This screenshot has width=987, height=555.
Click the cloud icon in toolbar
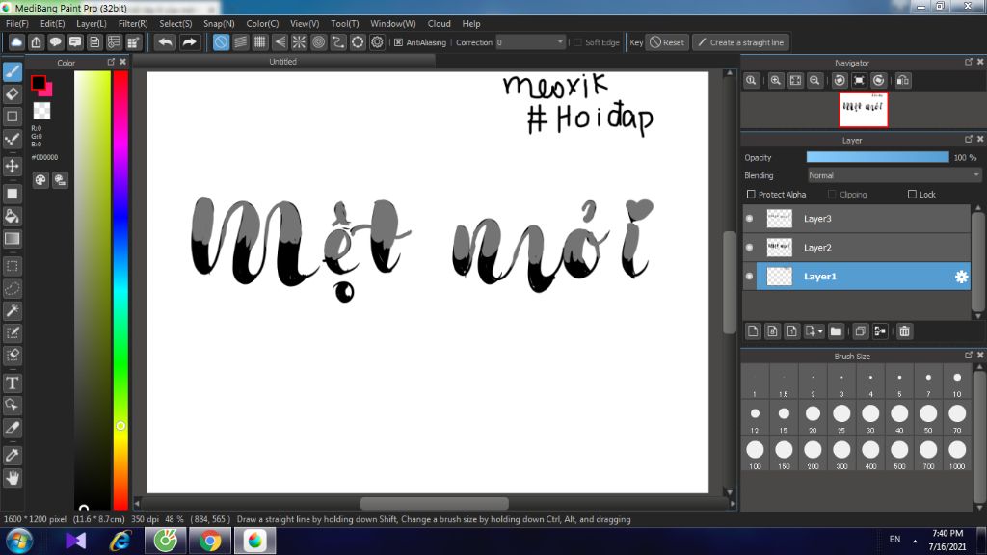click(x=16, y=42)
